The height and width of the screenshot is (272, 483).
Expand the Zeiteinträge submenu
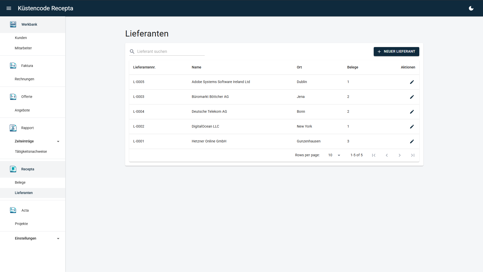pos(58,141)
